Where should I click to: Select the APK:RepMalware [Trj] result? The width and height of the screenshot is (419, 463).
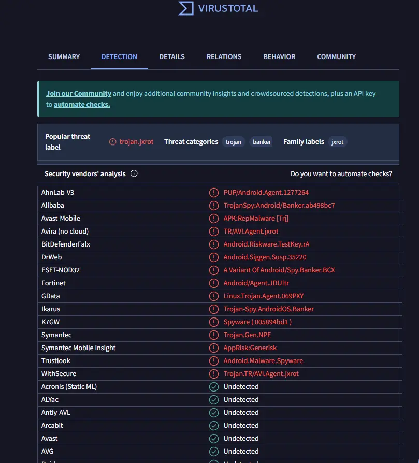(x=256, y=219)
